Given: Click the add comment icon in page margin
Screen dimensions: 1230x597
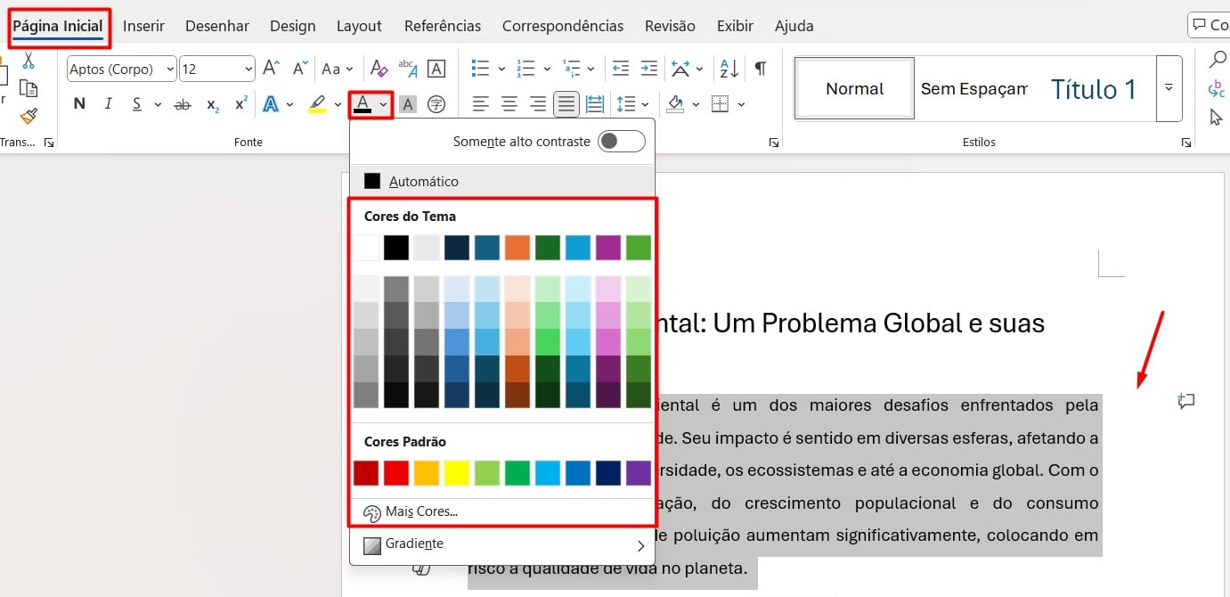Looking at the screenshot, I should pos(1185,402).
